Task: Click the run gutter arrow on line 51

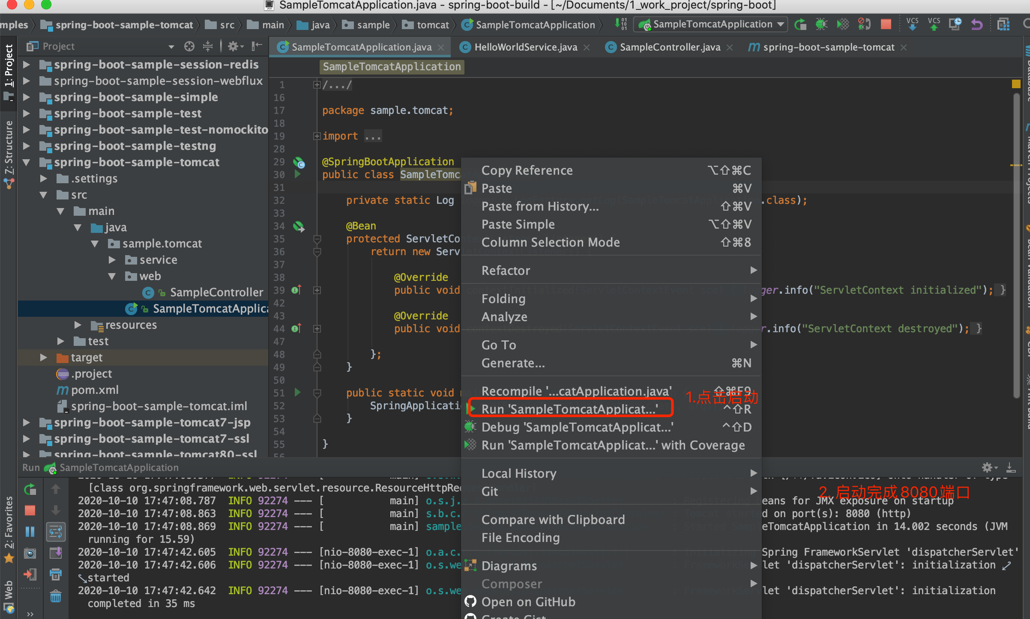Action: 297,392
